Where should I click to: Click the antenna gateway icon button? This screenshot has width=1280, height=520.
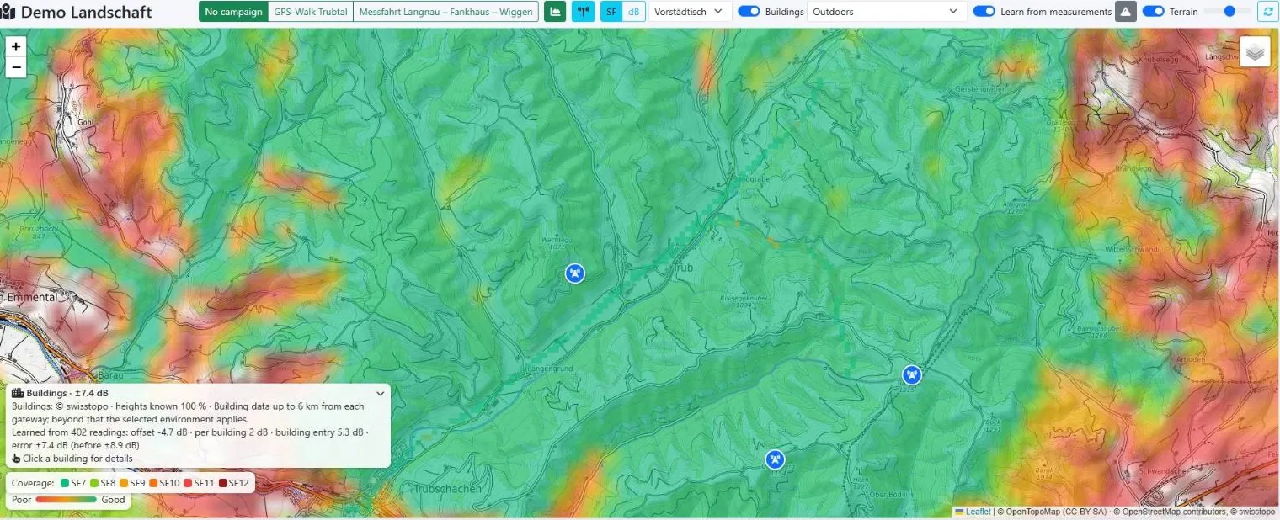[x=583, y=12]
